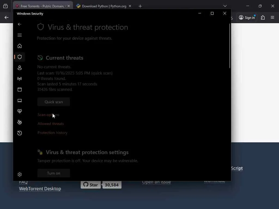Open the browser extensions puzzle icon
The height and width of the screenshot is (209, 279).
(x=263, y=17)
